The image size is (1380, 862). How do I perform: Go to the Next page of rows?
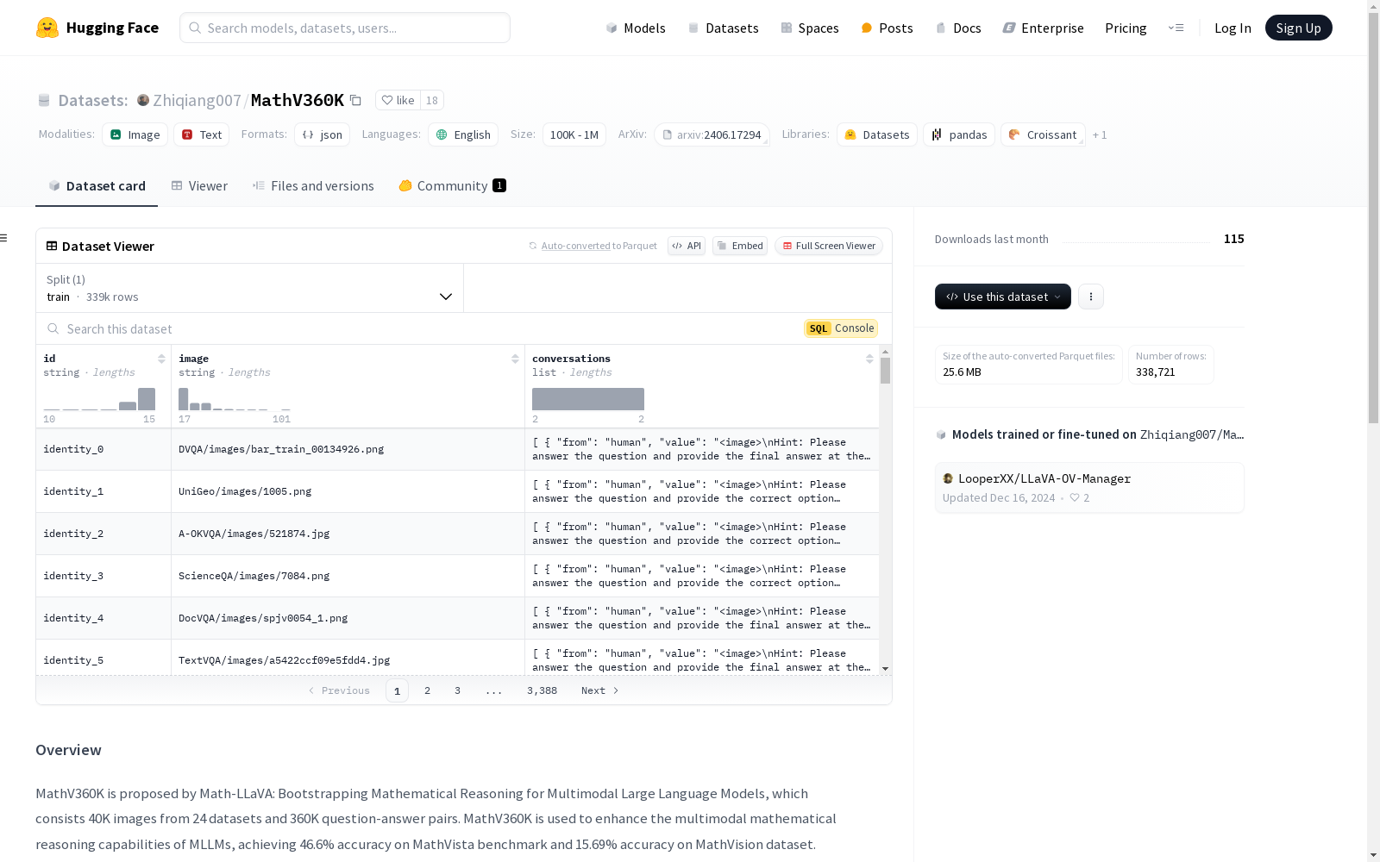599,690
